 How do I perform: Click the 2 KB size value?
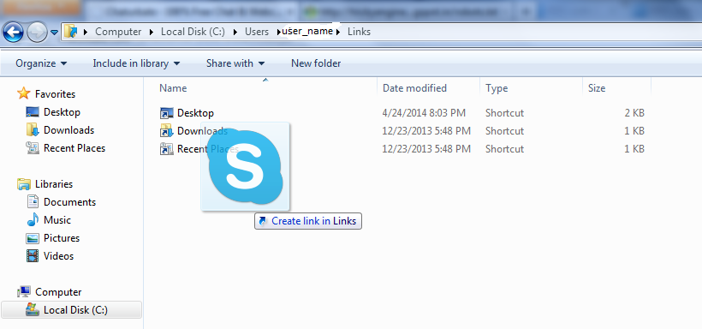click(634, 113)
